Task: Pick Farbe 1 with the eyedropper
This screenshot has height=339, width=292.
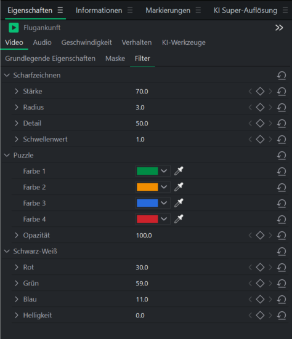Action: click(x=179, y=171)
